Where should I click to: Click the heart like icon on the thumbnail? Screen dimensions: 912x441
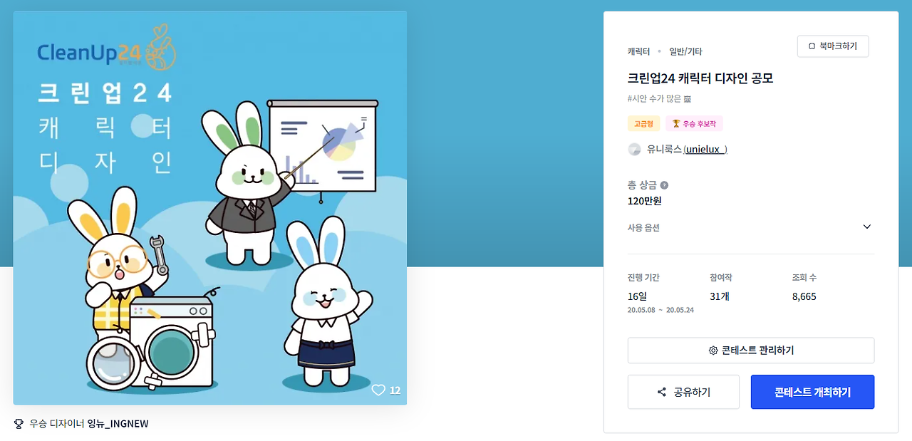pos(378,390)
